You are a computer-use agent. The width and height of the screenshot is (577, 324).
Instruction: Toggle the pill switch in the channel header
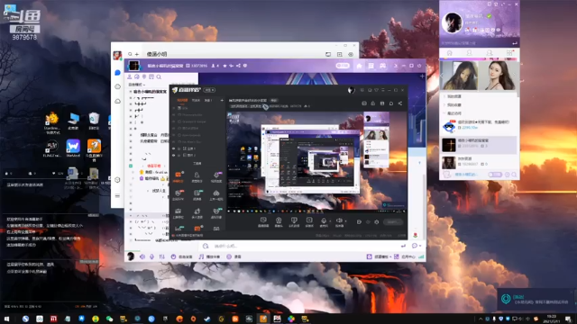click(x=343, y=66)
